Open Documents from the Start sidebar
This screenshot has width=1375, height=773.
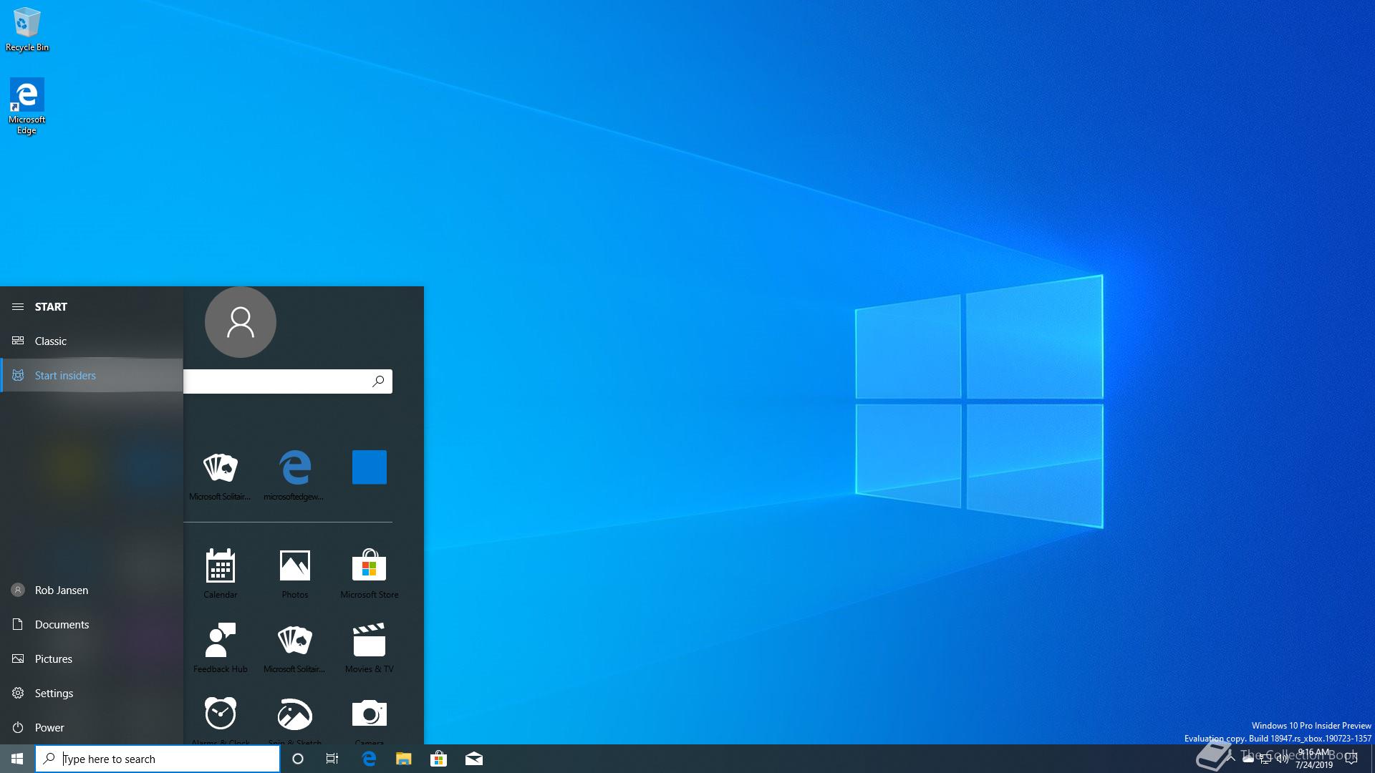[92, 624]
